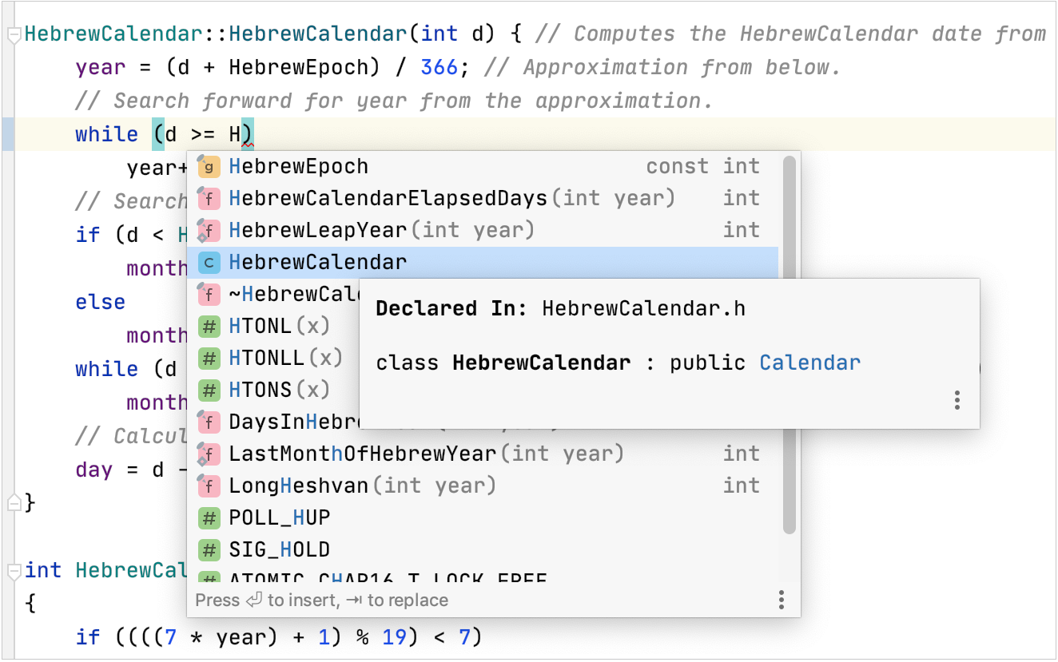Click the function icon beside HebrewCalendarElapsedDays
This screenshot has height=662, width=1058.
[x=209, y=198]
